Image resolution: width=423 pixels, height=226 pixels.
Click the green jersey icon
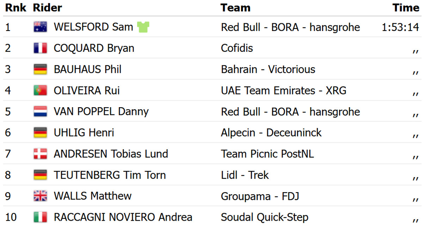[x=143, y=27]
